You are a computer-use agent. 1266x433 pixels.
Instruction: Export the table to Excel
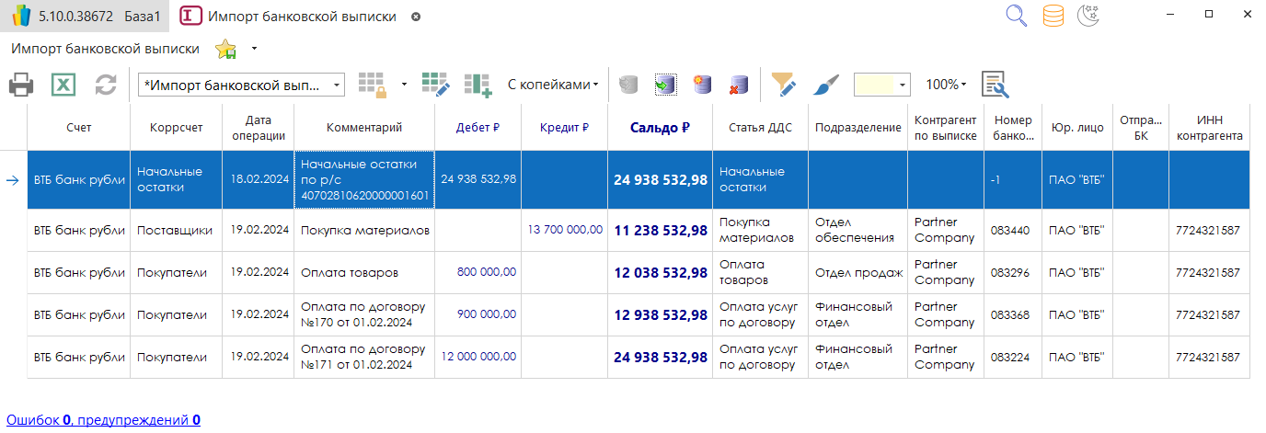tap(63, 85)
